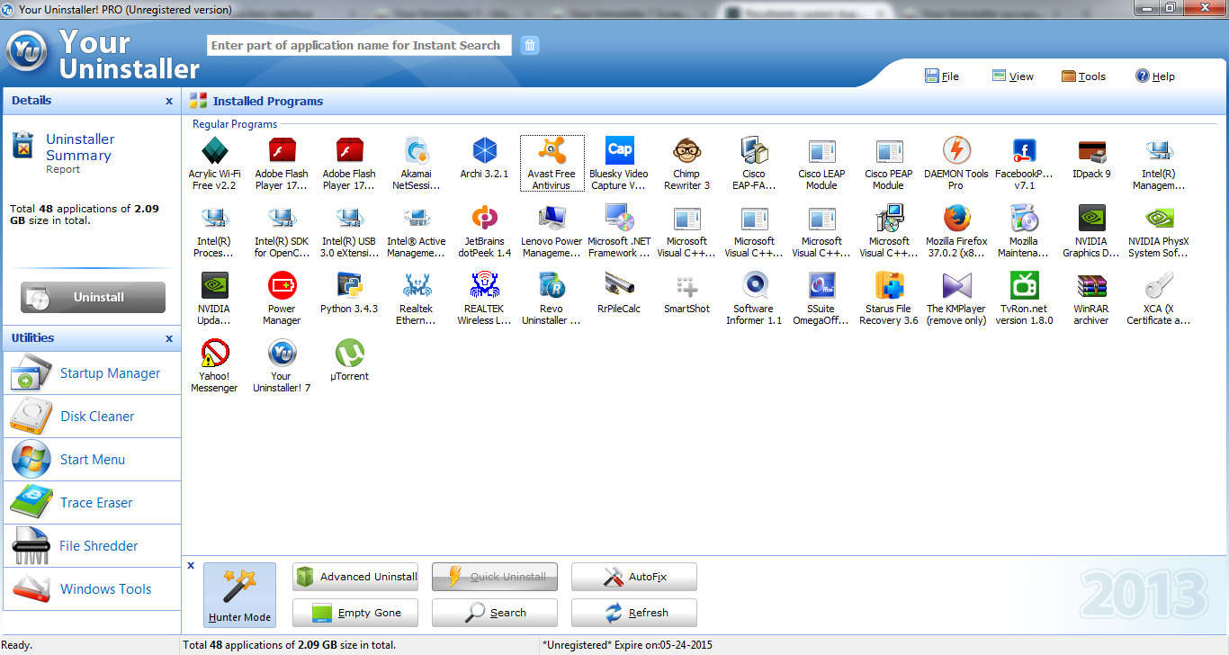Select the Python 3.4.3 program icon

click(349, 284)
